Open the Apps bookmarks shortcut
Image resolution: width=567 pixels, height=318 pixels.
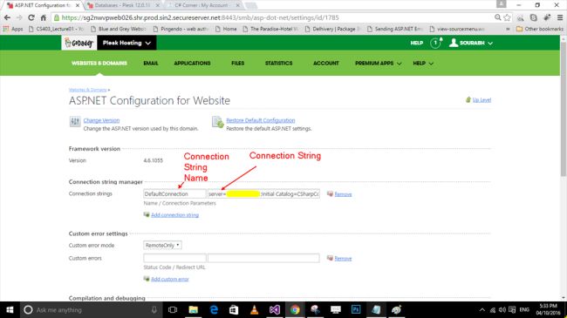[13, 29]
